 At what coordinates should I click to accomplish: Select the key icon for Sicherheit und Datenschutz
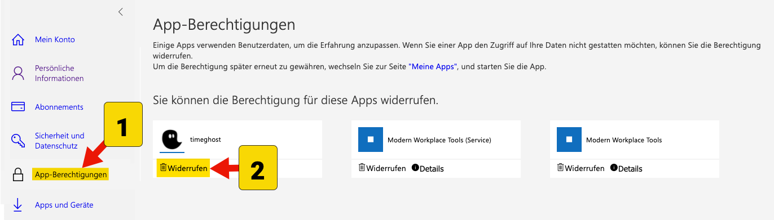coord(18,141)
